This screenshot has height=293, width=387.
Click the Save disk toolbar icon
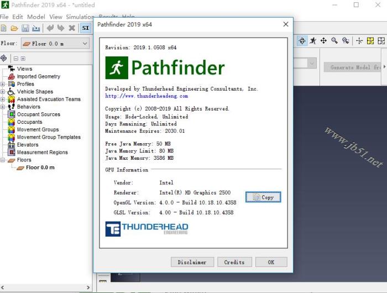click(25, 28)
